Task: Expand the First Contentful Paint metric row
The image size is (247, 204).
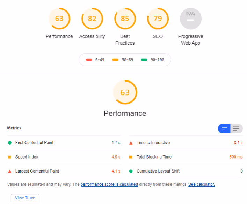Action: 64,143
